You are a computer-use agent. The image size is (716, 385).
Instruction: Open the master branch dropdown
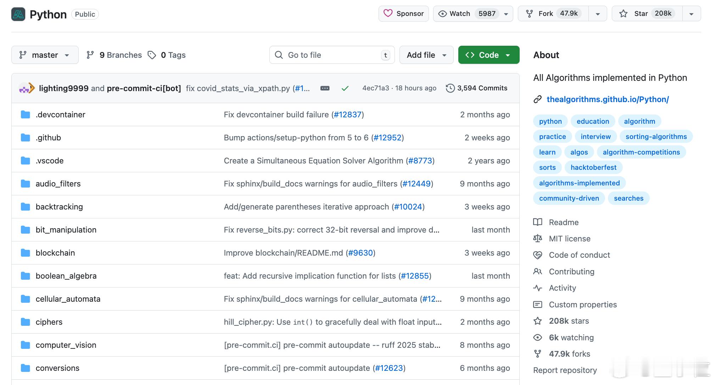(45, 55)
